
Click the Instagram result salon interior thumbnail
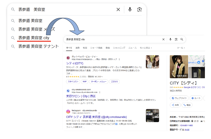point(152,116)
